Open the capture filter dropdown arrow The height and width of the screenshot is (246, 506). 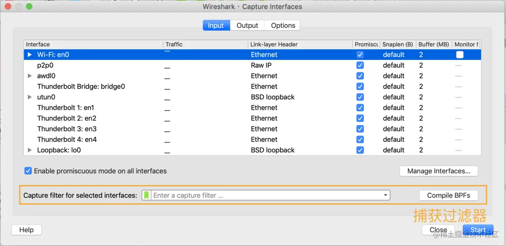coord(385,195)
